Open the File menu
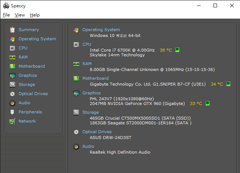240x173 pixels. tap(6, 15)
